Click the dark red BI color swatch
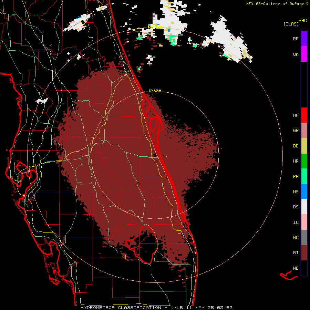 tap(304, 253)
